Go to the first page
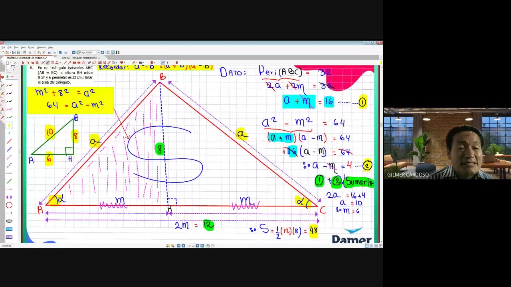 point(178,246)
